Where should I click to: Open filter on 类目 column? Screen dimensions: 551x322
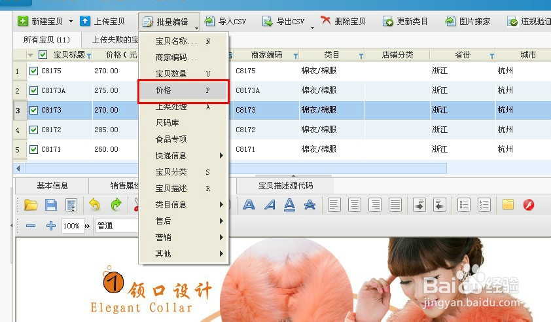coord(361,56)
